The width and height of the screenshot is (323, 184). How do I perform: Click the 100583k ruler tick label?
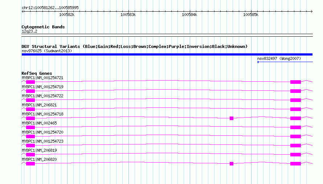(128, 15)
